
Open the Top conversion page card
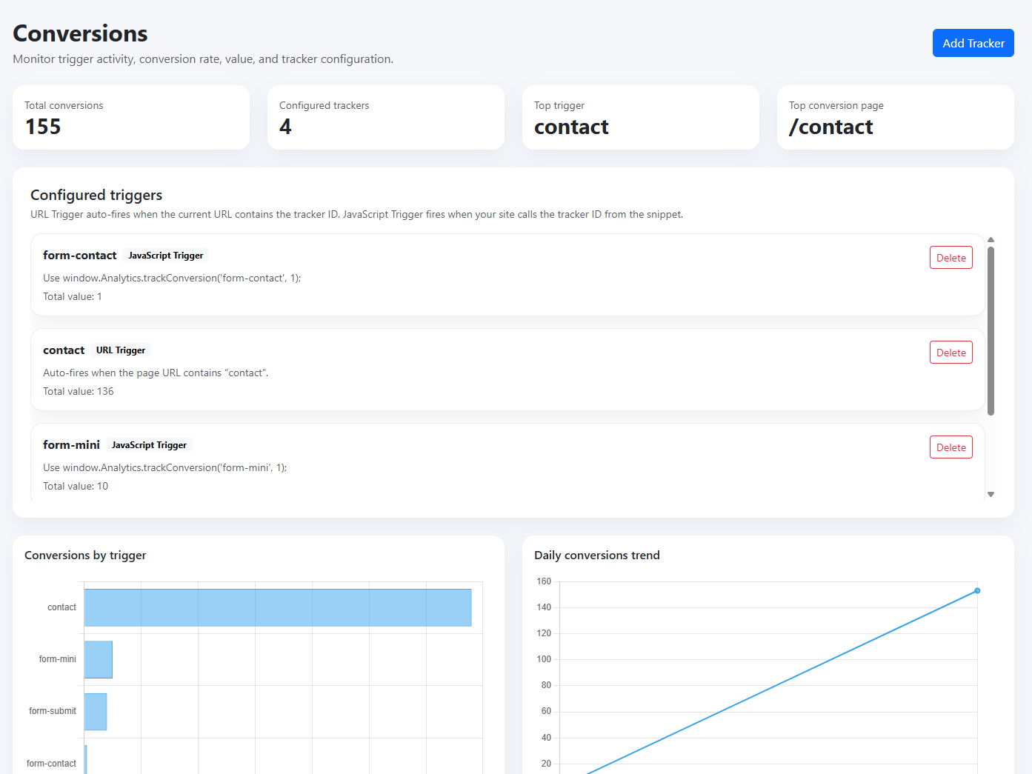(895, 118)
